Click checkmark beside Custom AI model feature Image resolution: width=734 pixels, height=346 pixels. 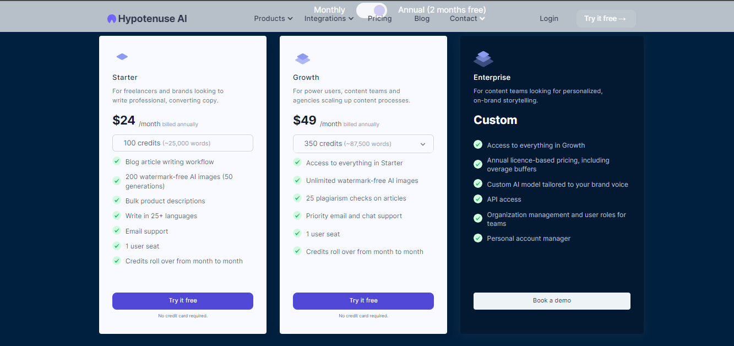(478, 183)
